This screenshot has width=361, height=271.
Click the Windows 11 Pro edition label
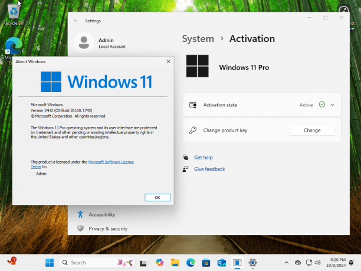coord(244,67)
